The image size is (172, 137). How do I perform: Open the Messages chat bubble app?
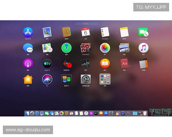tap(28, 48)
